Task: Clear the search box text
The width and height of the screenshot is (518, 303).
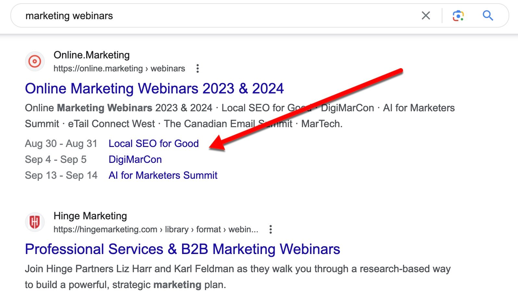Action: 425,16
